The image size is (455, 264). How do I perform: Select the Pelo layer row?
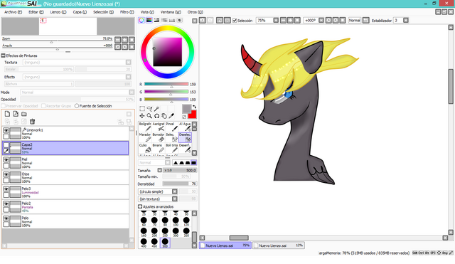pyautogui.click(x=65, y=221)
